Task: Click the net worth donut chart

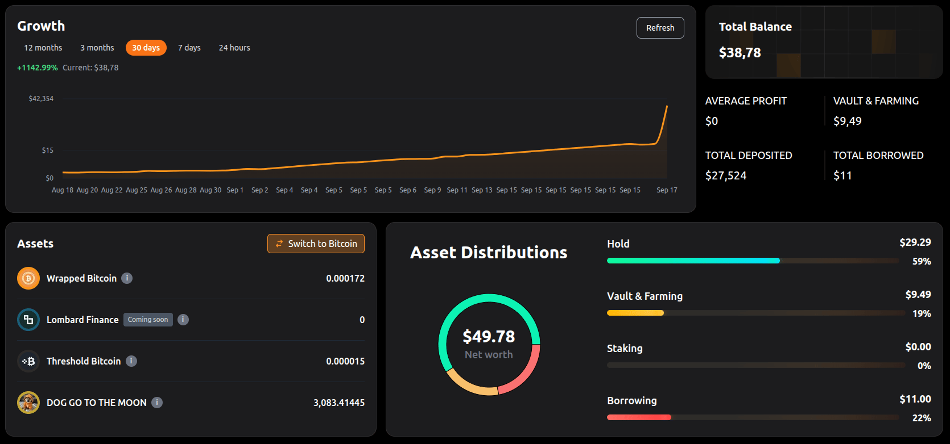Action: [x=489, y=345]
